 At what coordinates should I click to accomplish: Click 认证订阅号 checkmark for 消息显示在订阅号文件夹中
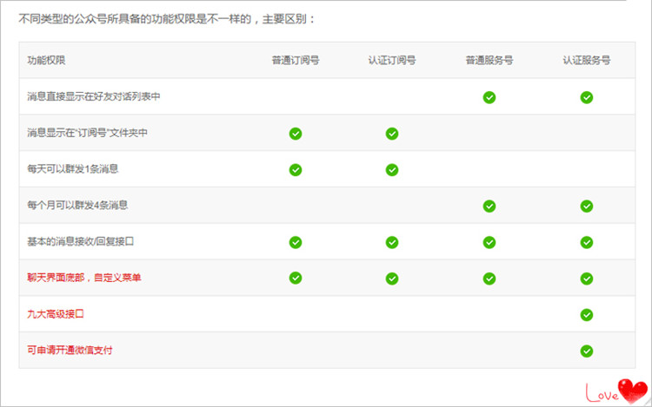(392, 134)
